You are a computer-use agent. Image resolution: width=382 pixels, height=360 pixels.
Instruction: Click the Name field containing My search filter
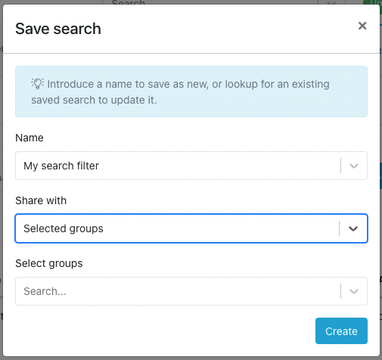click(x=191, y=166)
